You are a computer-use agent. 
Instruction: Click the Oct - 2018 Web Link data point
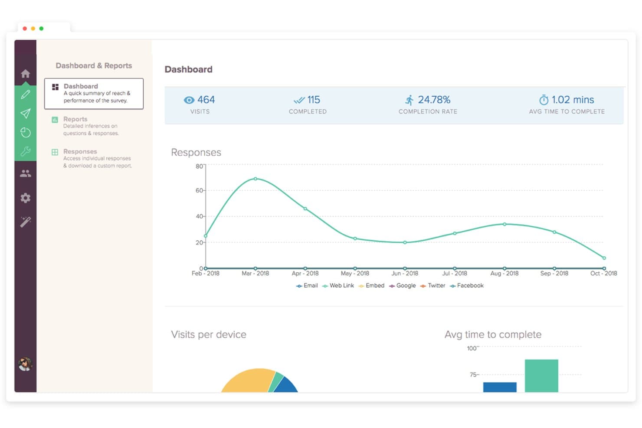[604, 258]
